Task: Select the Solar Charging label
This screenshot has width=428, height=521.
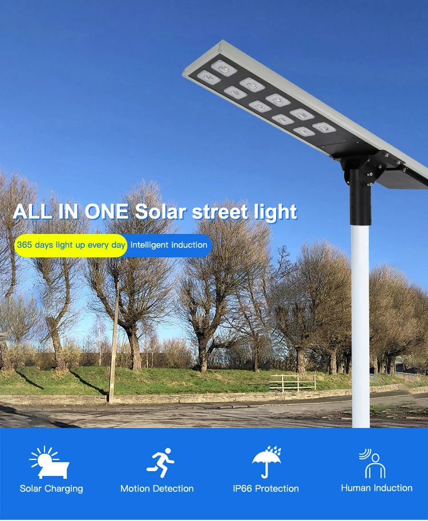Action: (x=51, y=488)
